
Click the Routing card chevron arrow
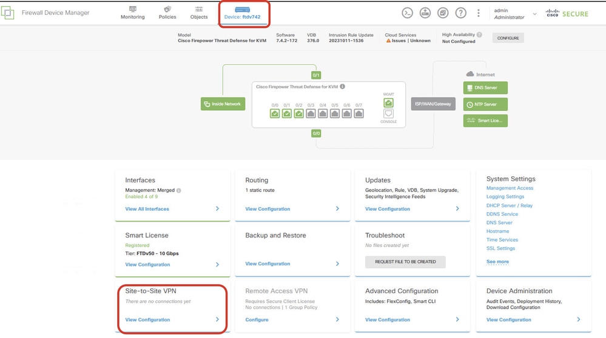coord(337,208)
